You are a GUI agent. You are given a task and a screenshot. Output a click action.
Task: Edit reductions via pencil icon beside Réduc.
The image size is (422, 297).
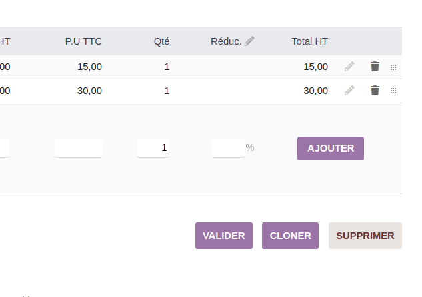pos(249,41)
